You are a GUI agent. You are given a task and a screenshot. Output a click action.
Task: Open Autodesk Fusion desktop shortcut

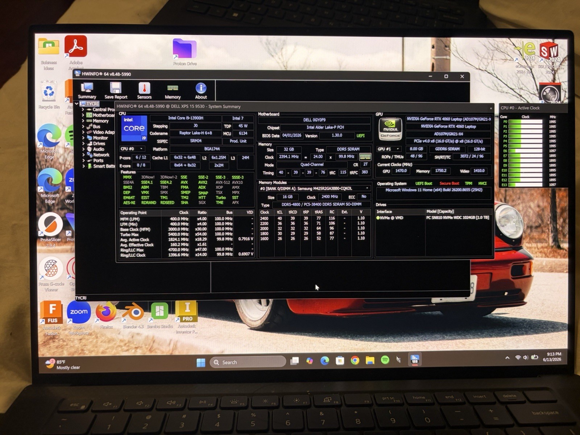pyautogui.click(x=52, y=318)
